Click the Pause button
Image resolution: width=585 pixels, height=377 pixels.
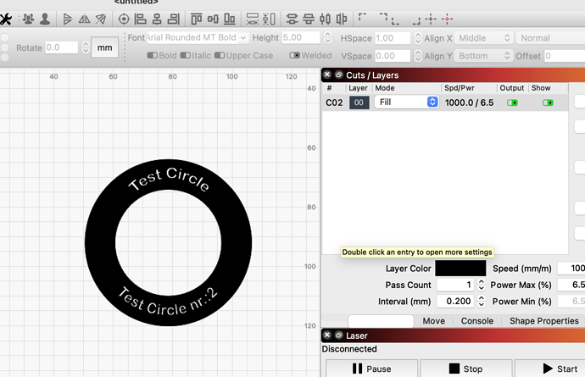tap(371, 369)
